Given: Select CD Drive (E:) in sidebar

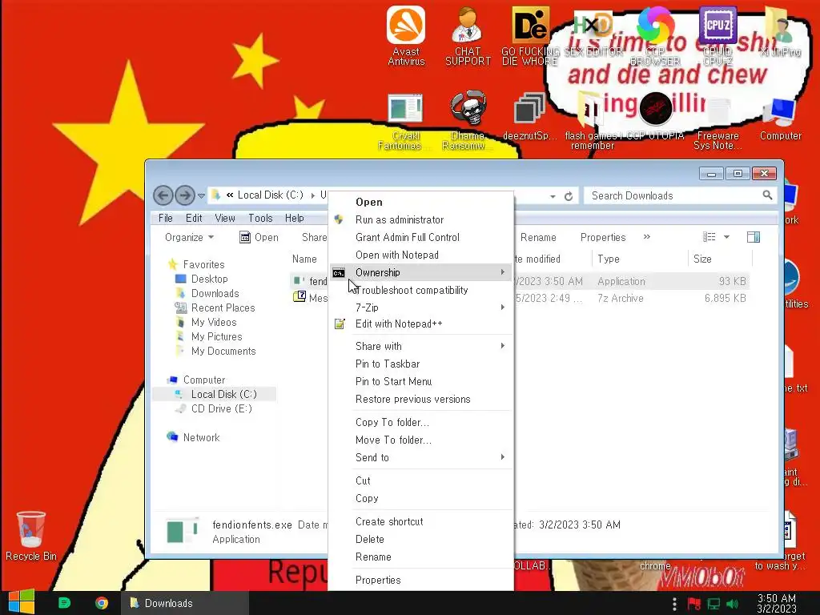Looking at the screenshot, I should point(221,409).
